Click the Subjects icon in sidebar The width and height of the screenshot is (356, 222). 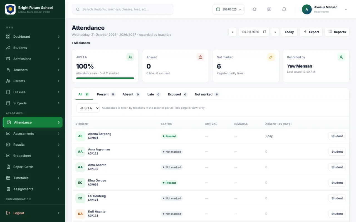(8, 103)
